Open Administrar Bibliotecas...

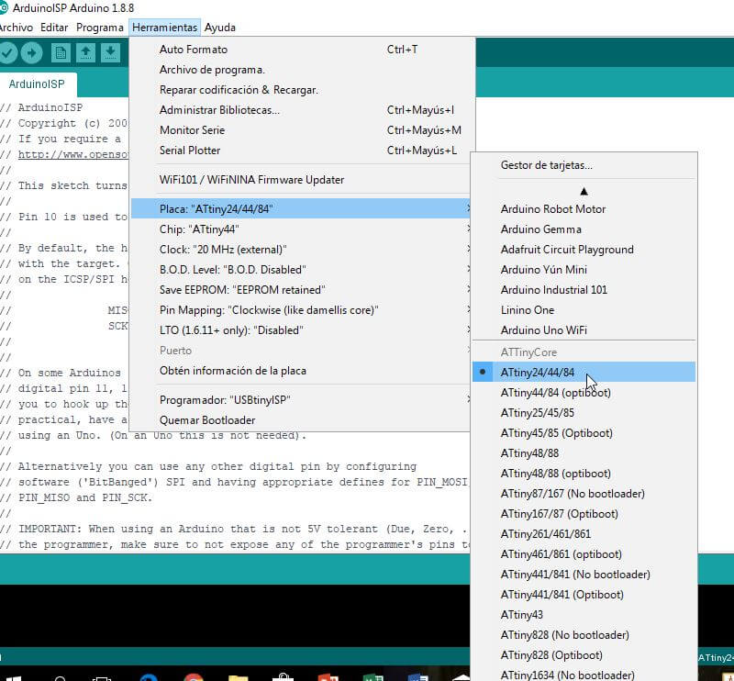pos(300,109)
